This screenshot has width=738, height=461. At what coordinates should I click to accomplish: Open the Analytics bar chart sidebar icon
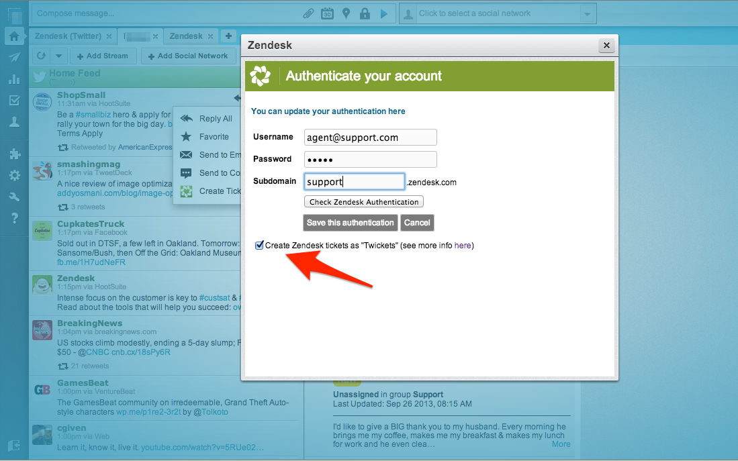[14, 79]
